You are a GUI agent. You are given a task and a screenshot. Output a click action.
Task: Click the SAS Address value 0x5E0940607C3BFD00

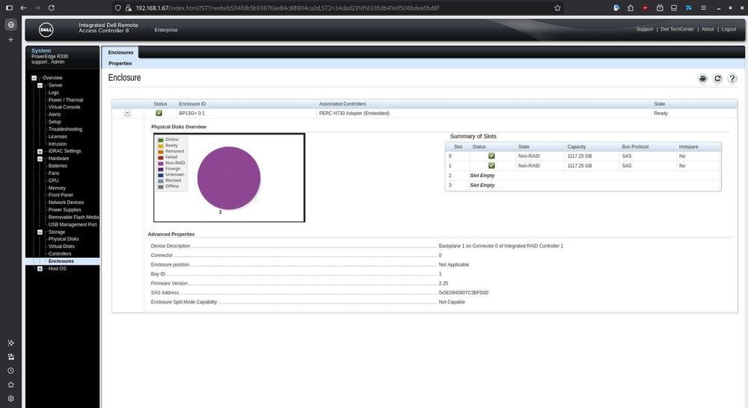(463, 293)
